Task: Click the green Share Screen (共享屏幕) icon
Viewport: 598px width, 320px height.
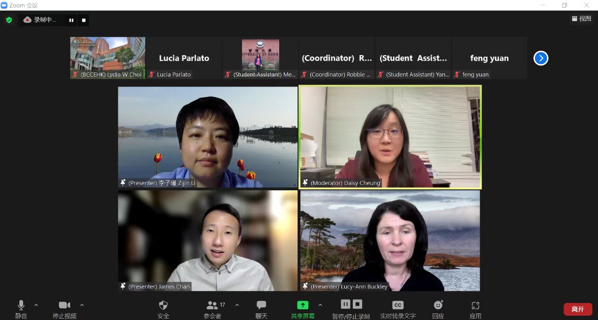Action: (302, 305)
